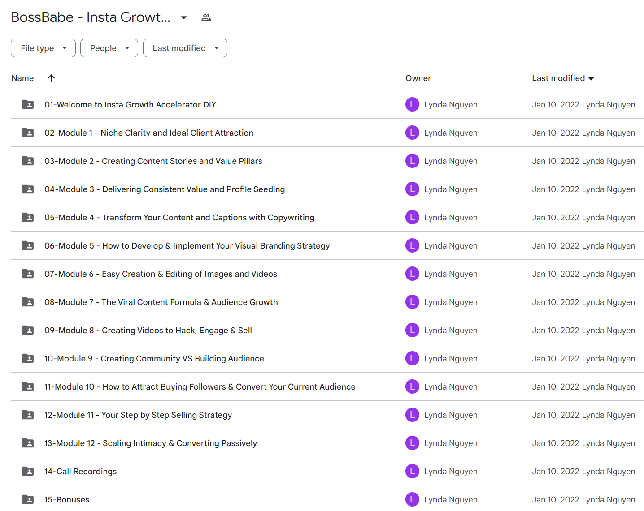Screen dimensions: 644x511
Task: Click owner avatar L in the 05-Module 4 row
Action: [412, 217]
